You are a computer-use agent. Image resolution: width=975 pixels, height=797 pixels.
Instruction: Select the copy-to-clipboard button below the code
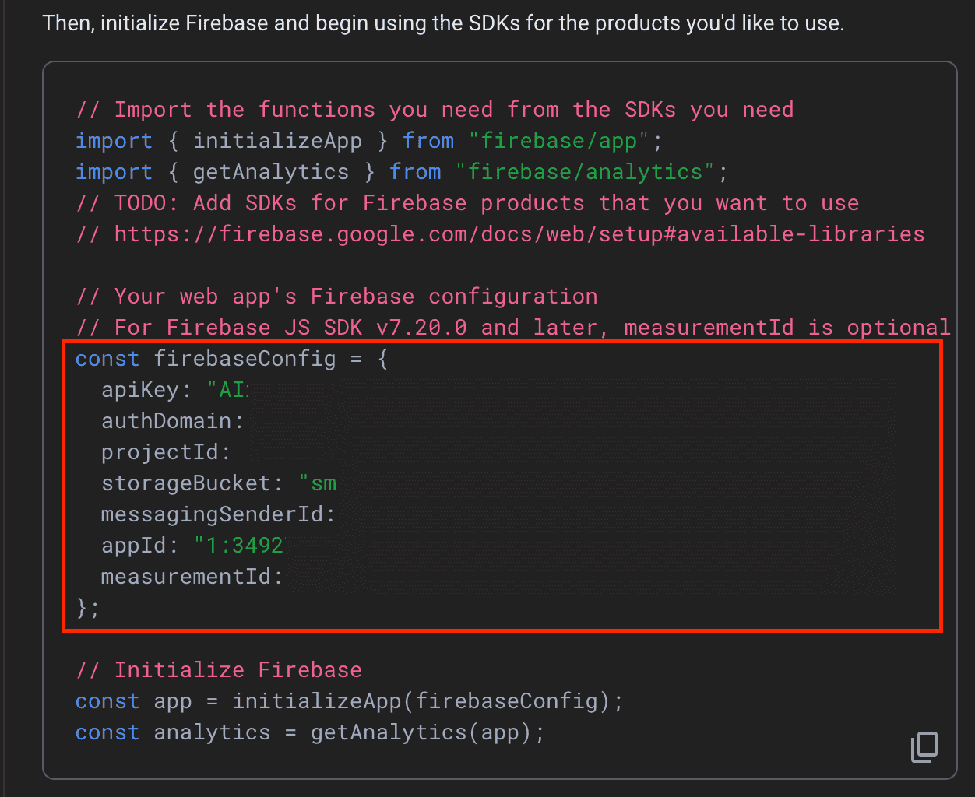pos(924,748)
